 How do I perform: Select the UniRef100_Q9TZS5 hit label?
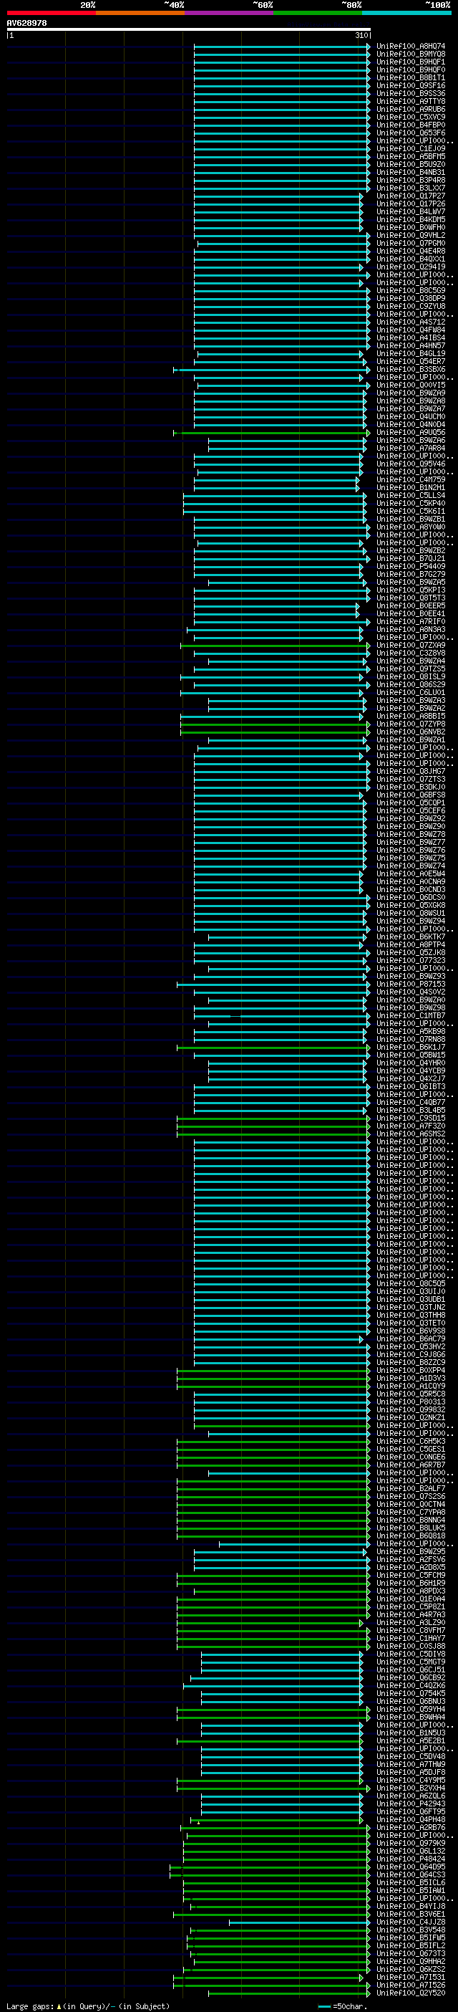411,669
